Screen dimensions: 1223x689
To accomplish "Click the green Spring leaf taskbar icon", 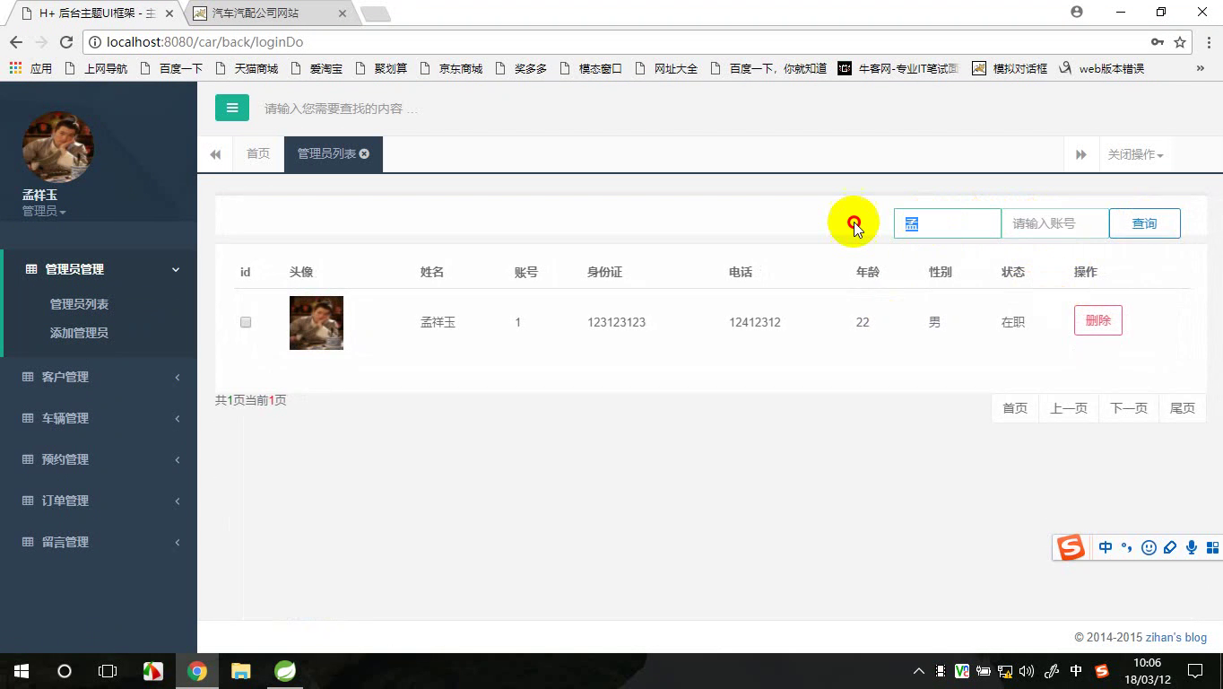I will (285, 671).
